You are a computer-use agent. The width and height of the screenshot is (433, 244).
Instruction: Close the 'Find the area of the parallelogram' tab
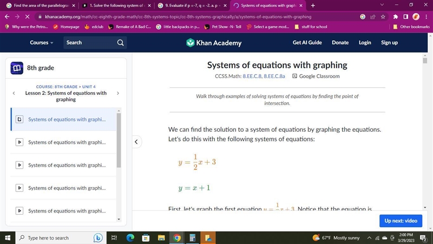coord(74,5)
